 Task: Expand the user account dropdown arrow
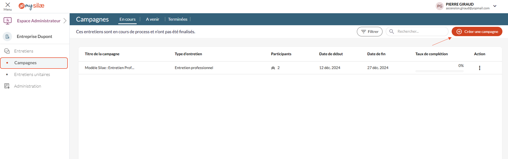495,6
